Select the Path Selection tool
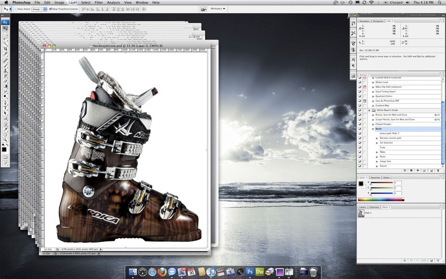The image size is (446, 279). pos(5,113)
